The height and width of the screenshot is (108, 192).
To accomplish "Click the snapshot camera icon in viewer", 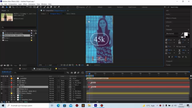I will pyautogui.click(x=88, y=65).
